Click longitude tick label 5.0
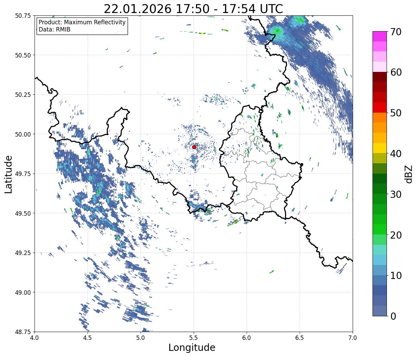 pos(141,338)
